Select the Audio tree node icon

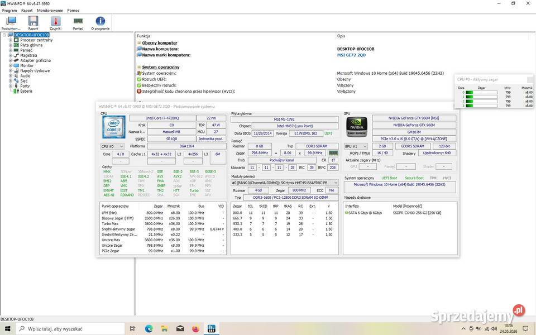pyautogui.click(x=16, y=76)
